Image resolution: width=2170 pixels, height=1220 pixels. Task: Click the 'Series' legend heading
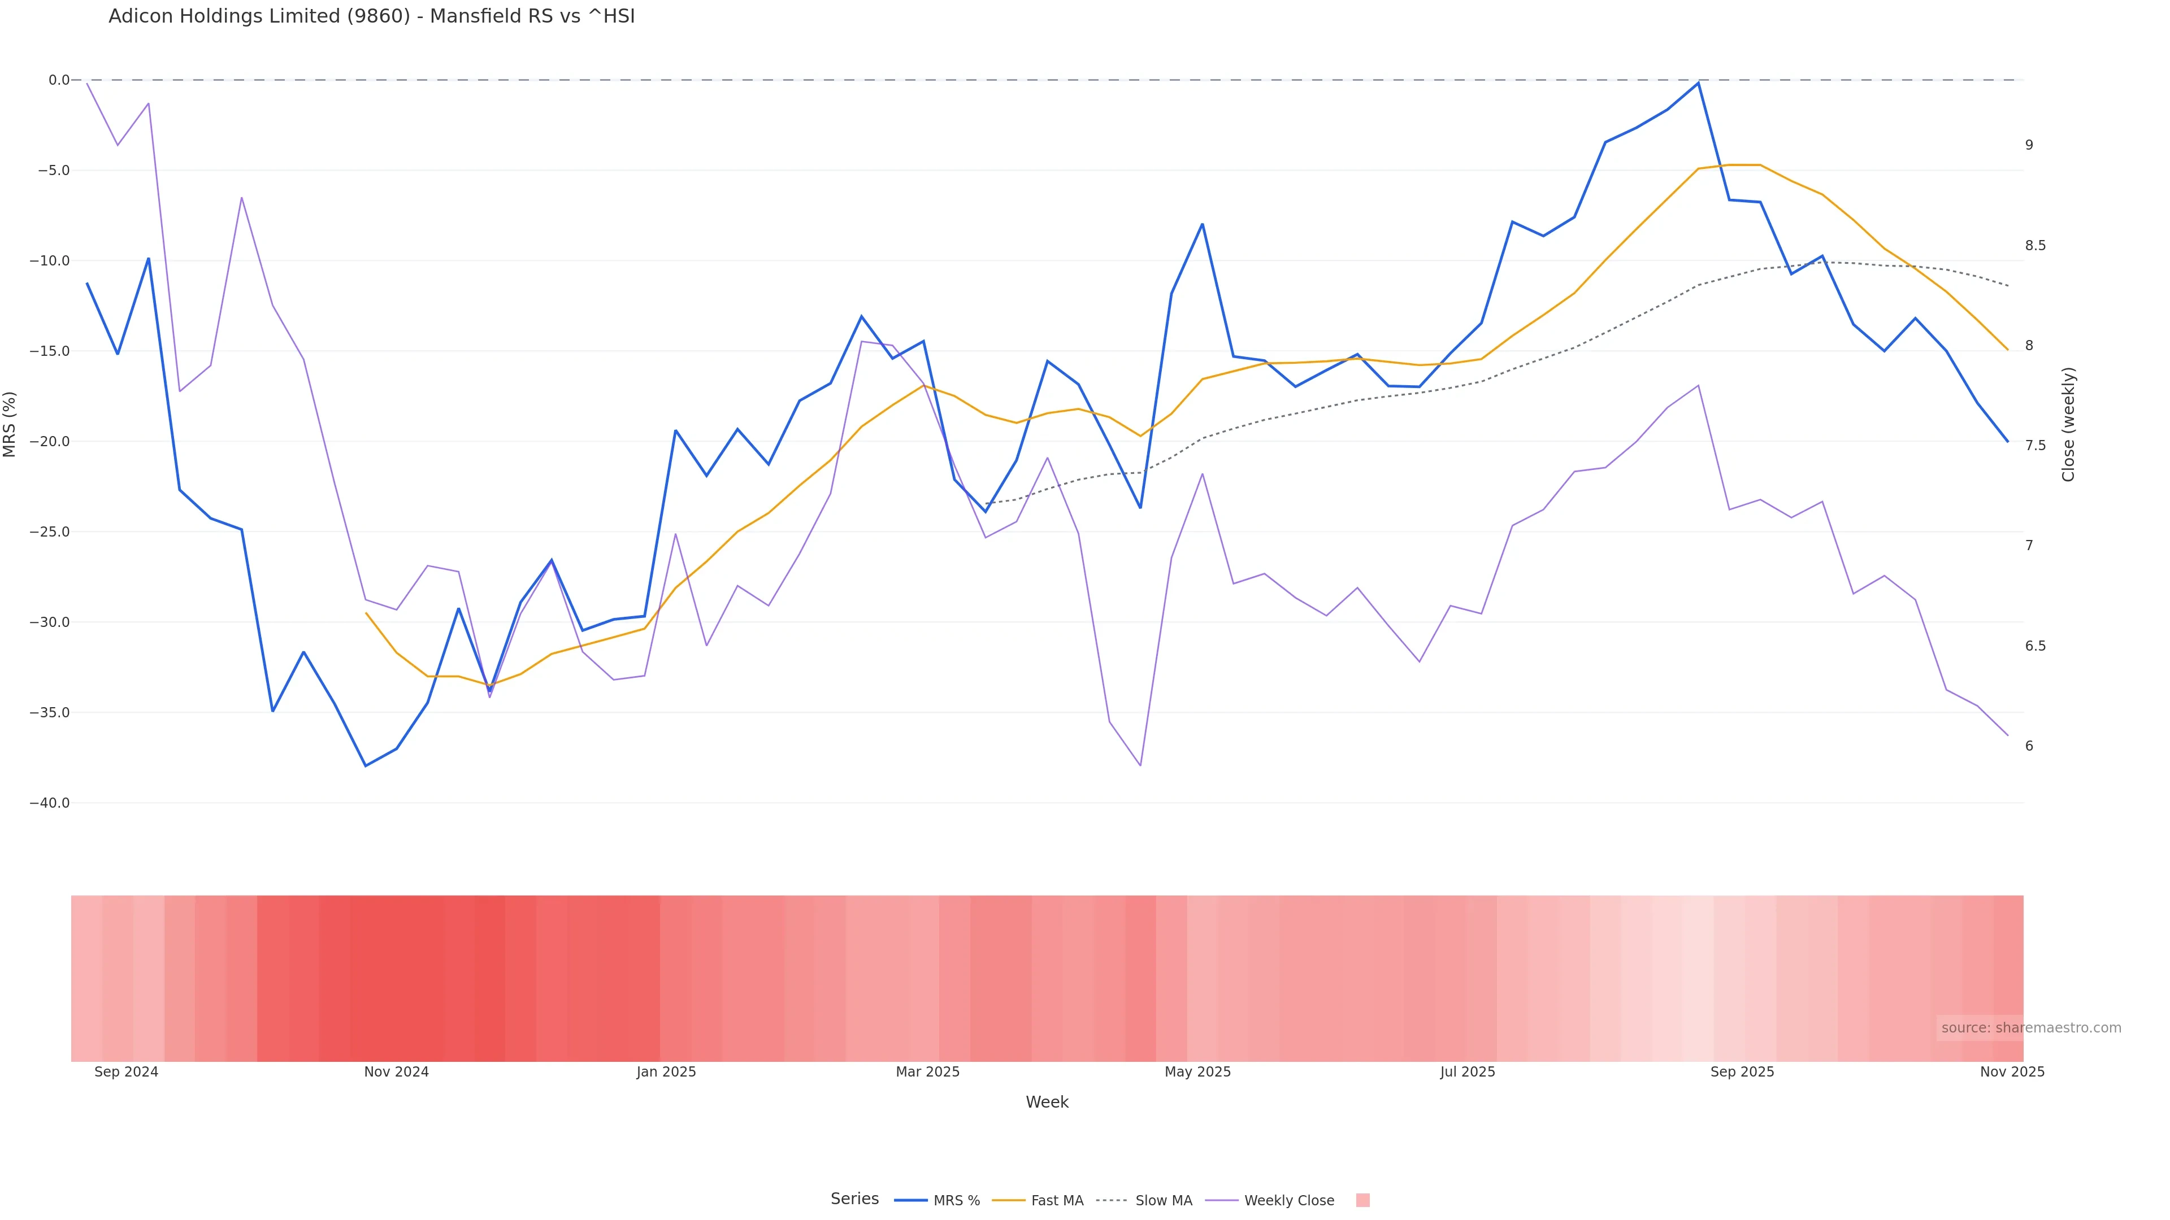pyautogui.click(x=854, y=1199)
